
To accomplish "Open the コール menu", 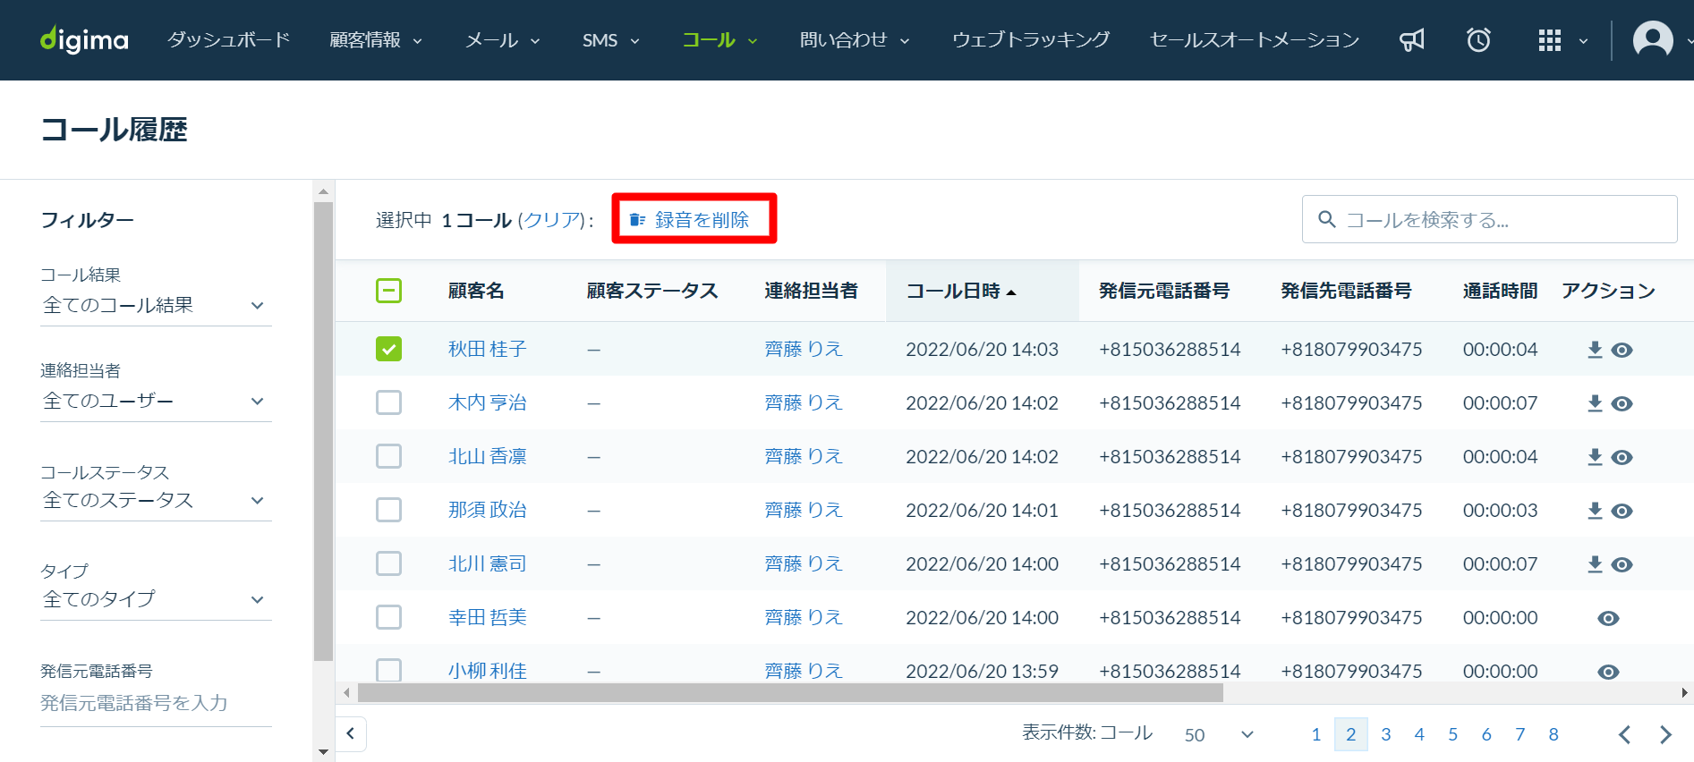I will click(719, 40).
